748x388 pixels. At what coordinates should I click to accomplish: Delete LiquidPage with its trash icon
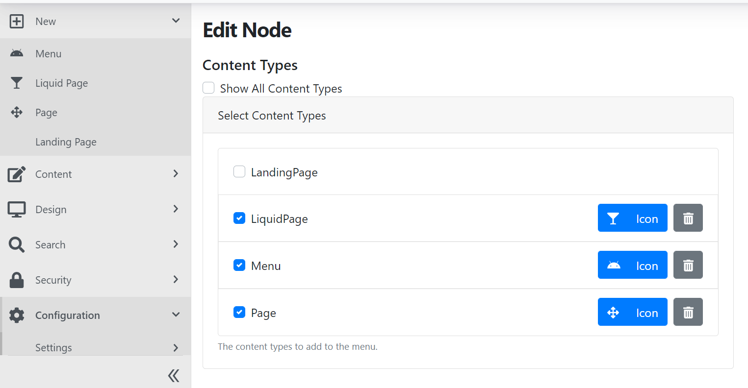[688, 218]
